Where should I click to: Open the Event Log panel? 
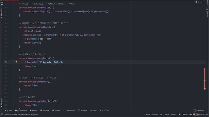click(199, 110)
